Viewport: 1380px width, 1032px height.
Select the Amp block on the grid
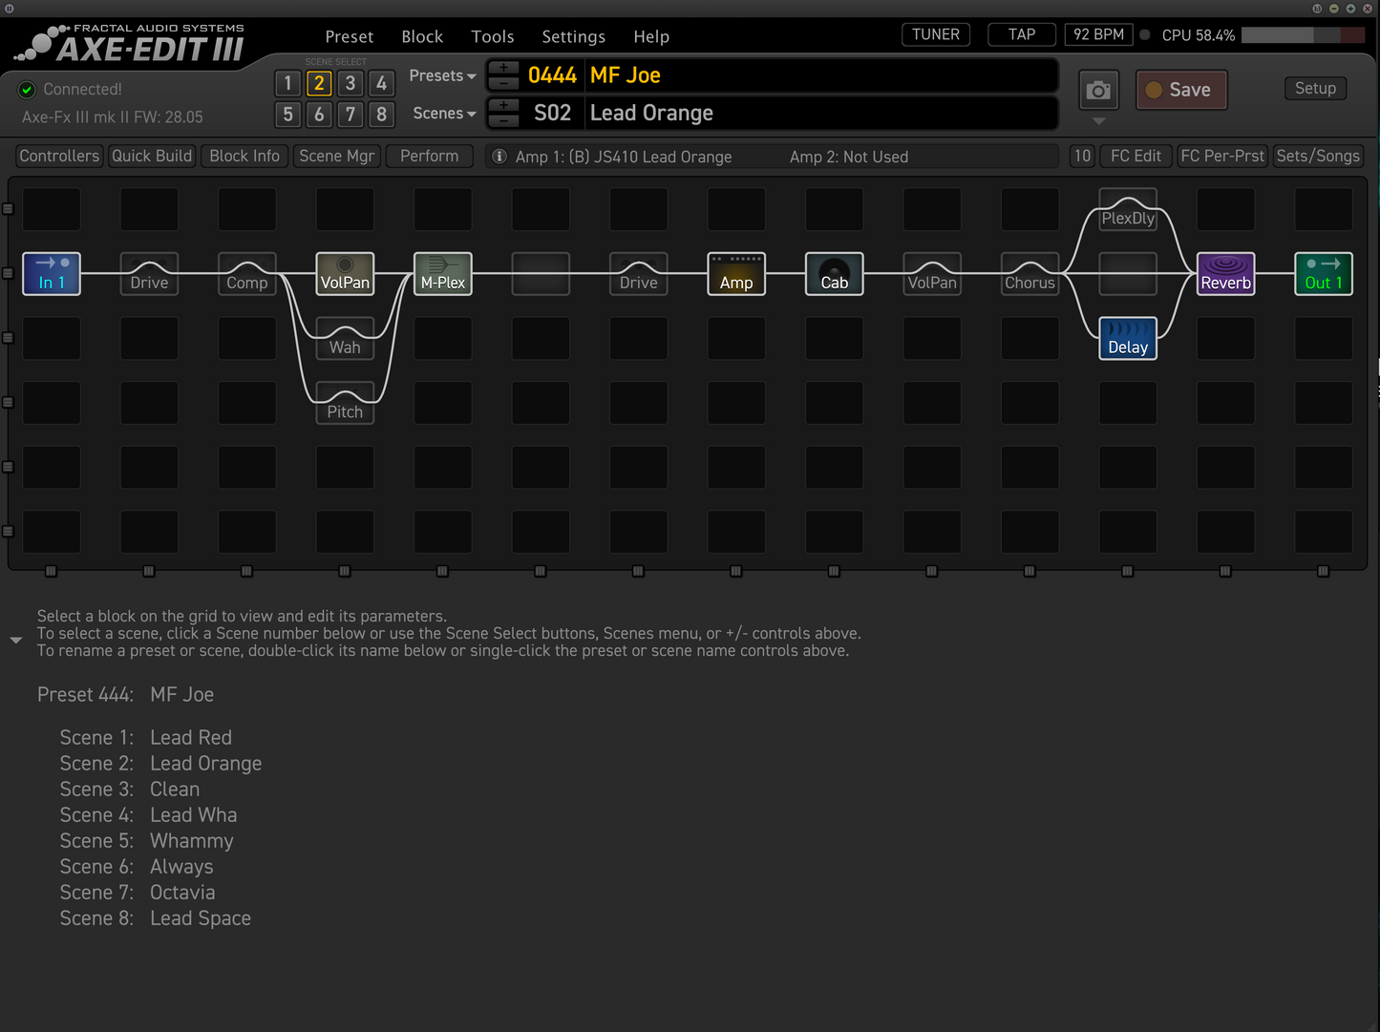coord(735,274)
